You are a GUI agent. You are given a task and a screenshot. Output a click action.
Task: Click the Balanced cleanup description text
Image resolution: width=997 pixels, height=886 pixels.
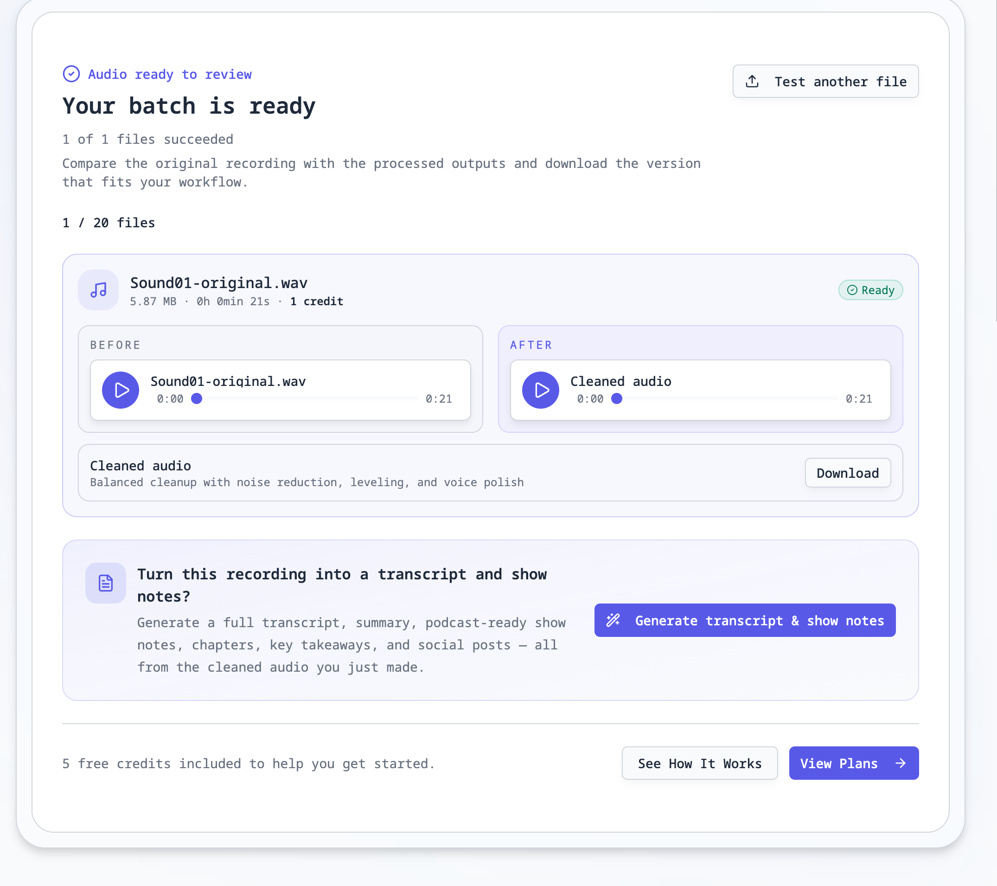(307, 482)
